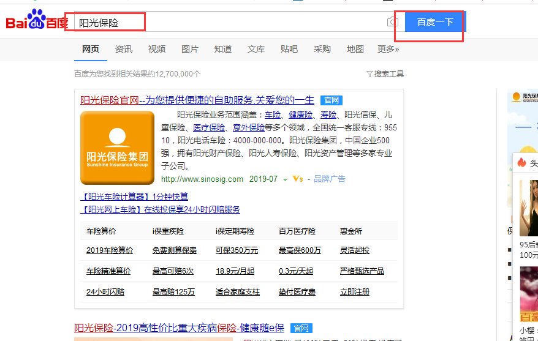The image size is (538, 341).
Task: Click the flame icon in right sidebar popup
Action: pyautogui.click(x=522, y=162)
